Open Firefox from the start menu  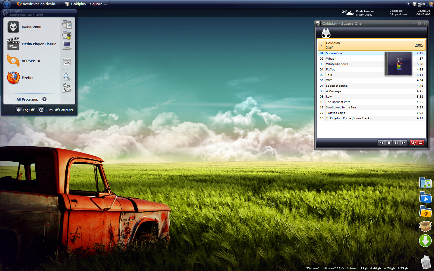click(x=20, y=78)
